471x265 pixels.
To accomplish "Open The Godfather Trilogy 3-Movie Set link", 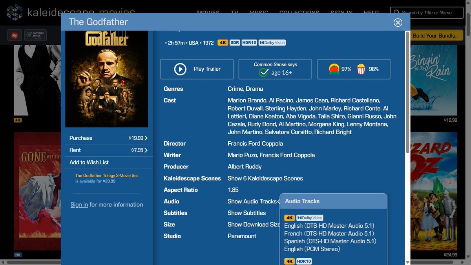I will (x=107, y=175).
